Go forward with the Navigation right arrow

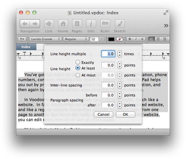coord(35,24)
